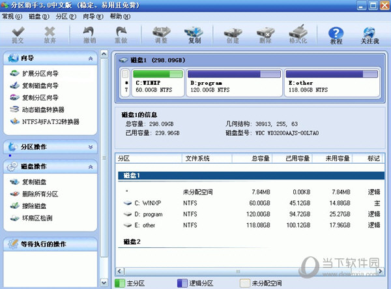
Task: Open the 帮助 menu
Action: pos(120,16)
